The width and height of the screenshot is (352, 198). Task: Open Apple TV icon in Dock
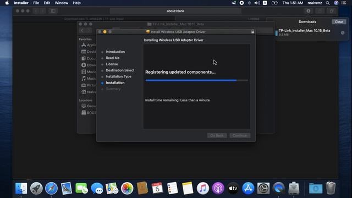[233, 188]
